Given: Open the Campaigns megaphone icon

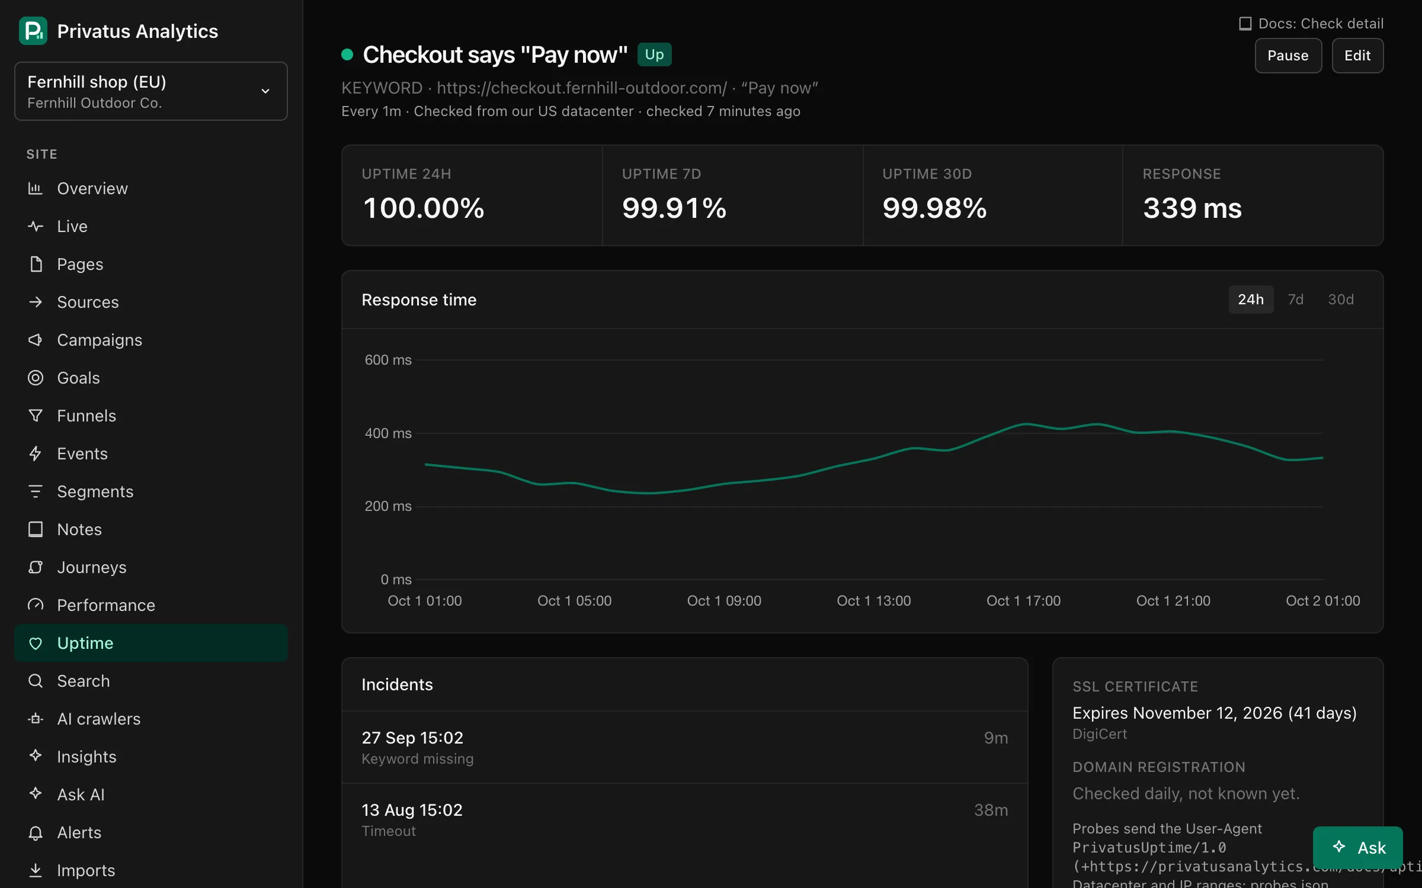Looking at the screenshot, I should click(x=36, y=340).
